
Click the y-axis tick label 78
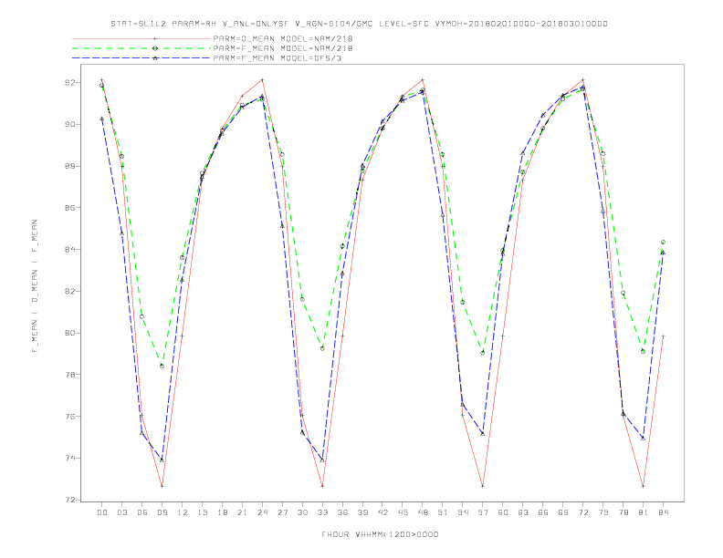(x=69, y=375)
